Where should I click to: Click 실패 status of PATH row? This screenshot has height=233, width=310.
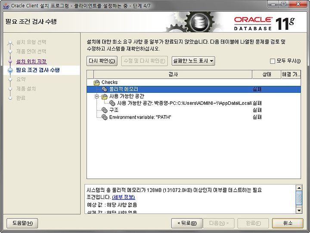pyautogui.click(x=257, y=117)
